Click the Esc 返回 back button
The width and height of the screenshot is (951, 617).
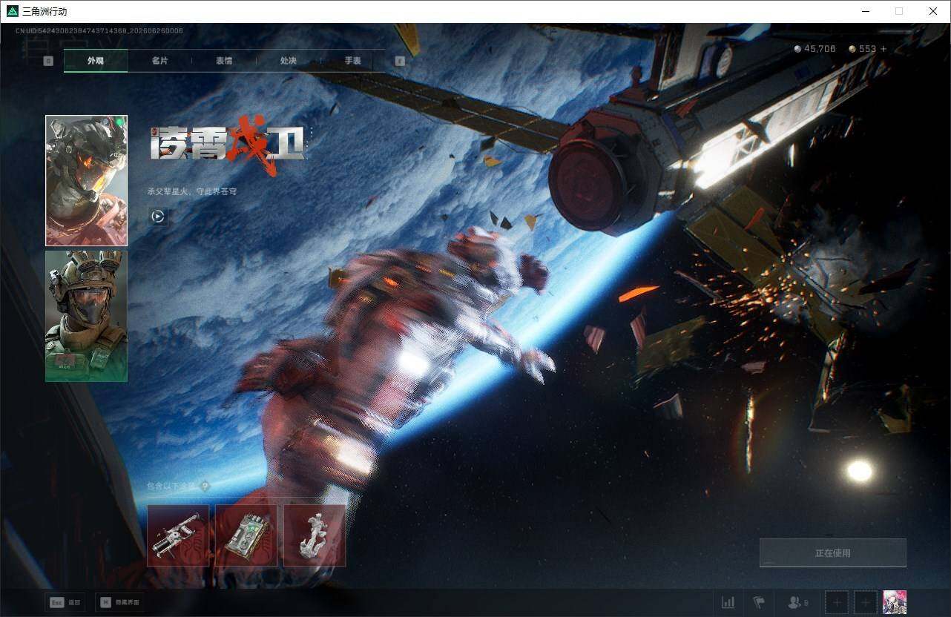(64, 603)
